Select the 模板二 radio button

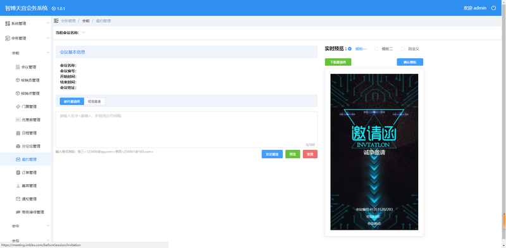point(376,49)
